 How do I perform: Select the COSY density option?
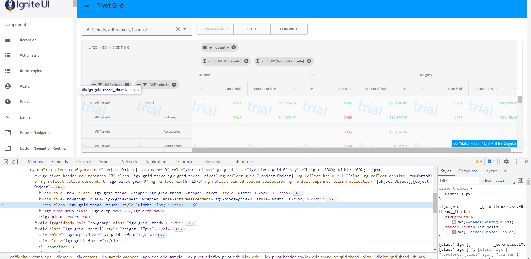252,29
